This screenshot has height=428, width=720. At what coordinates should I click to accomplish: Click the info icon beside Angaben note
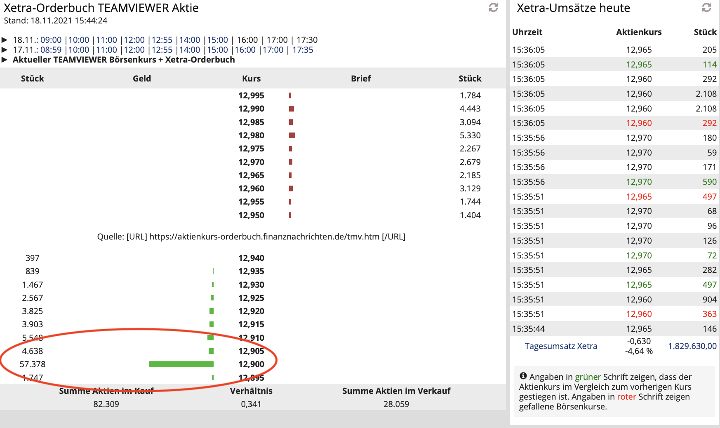tap(523, 376)
